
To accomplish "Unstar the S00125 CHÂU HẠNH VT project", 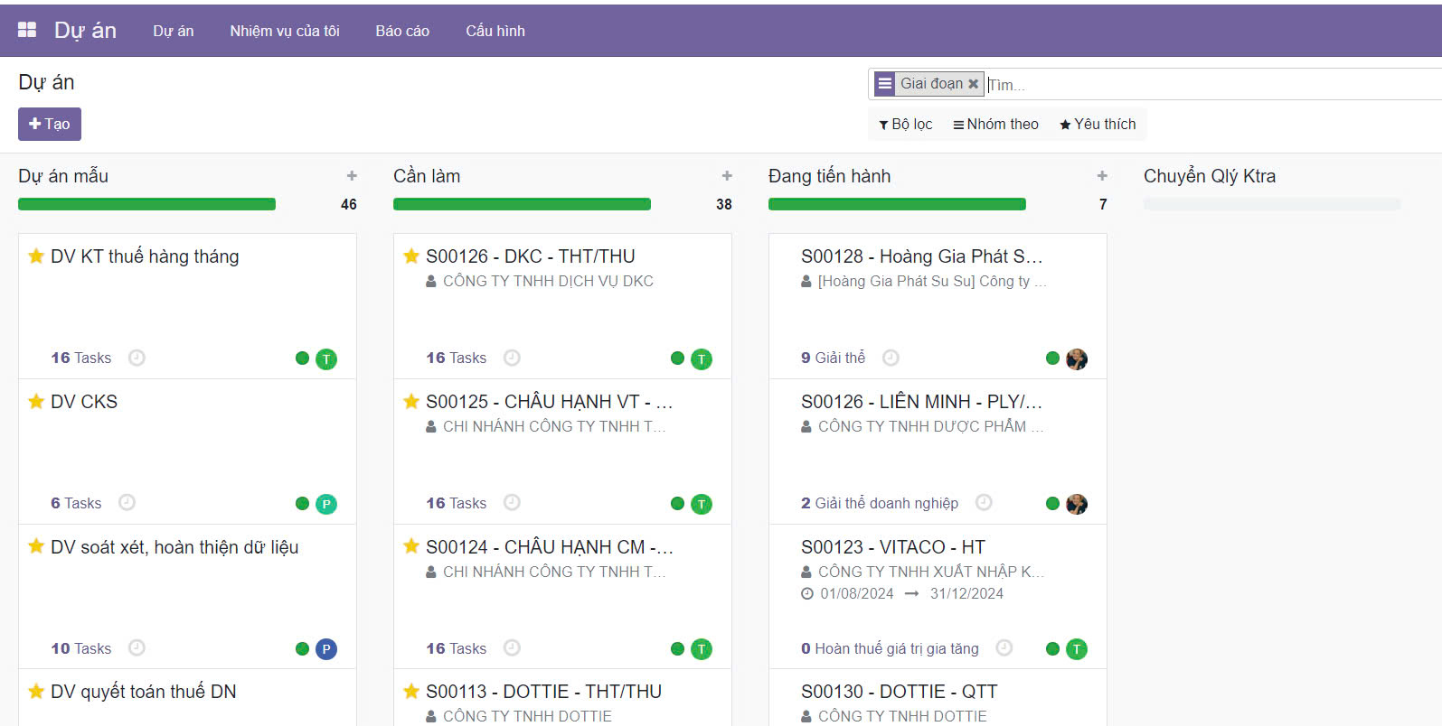I will point(411,401).
